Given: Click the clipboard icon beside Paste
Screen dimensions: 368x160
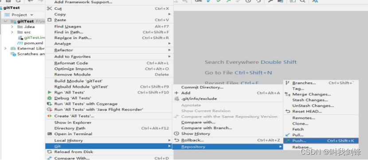Looking at the screenshot, I should [49, 20].
